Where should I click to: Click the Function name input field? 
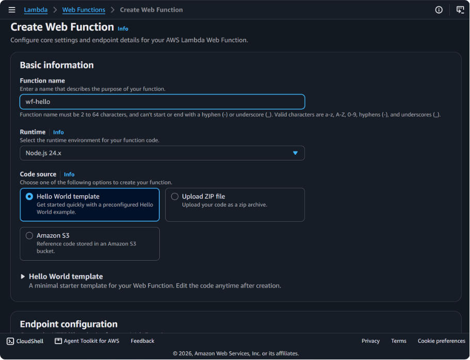click(162, 102)
